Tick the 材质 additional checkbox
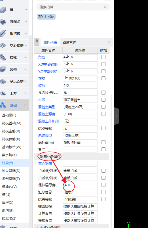Screen dimensions: 148x228 103,100
